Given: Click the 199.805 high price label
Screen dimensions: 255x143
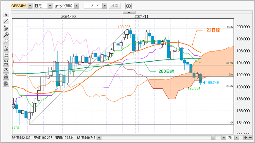Looking at the screenshot, I should pos(124,27).
